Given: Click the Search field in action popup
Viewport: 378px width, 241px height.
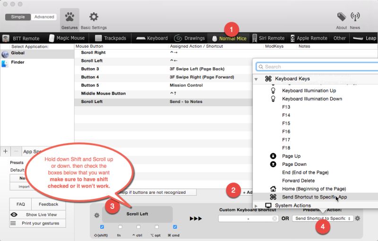Looking at the screenshot, I should coord(317,67).
